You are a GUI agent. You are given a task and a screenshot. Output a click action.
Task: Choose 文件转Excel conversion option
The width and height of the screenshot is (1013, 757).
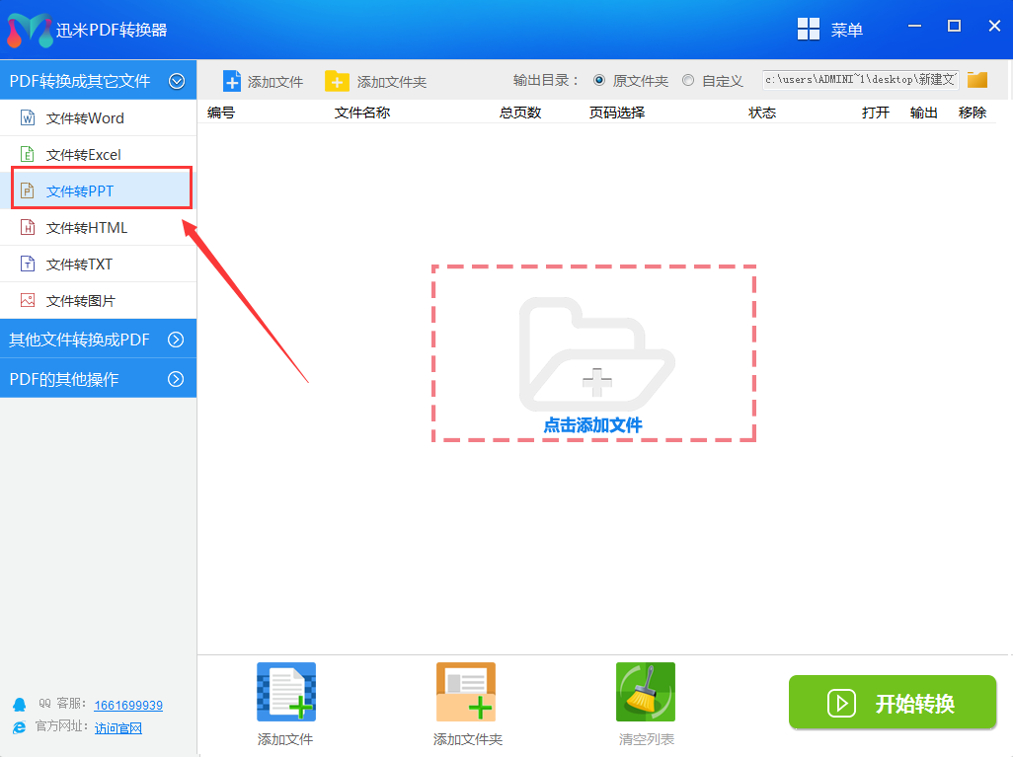(83, 155)
